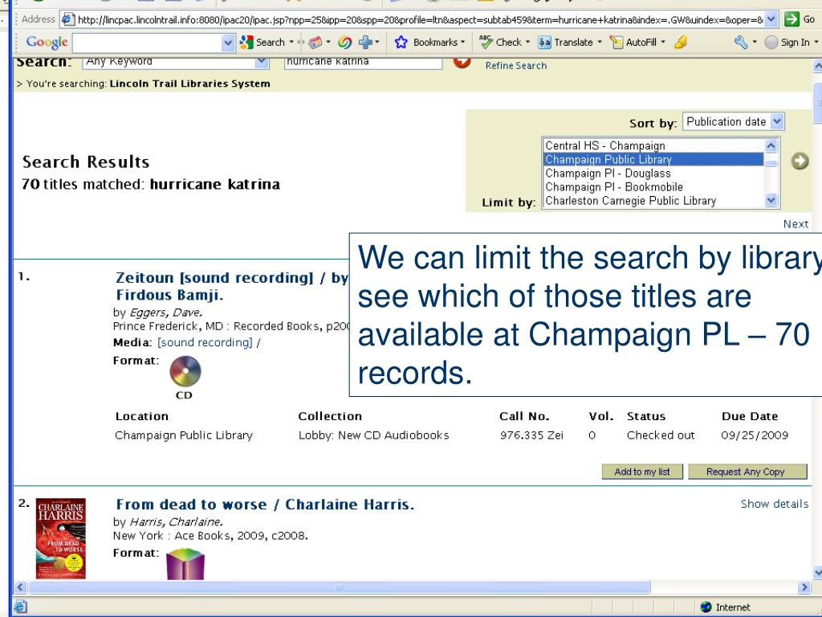Click the Sign In toolbar icon
This screenshot has height=617, width=822.
[771, 42]
